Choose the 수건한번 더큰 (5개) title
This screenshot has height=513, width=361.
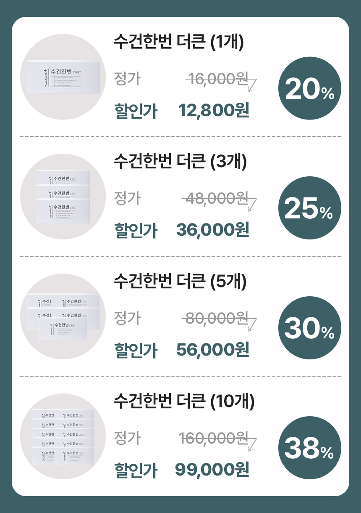pos(180,282)
